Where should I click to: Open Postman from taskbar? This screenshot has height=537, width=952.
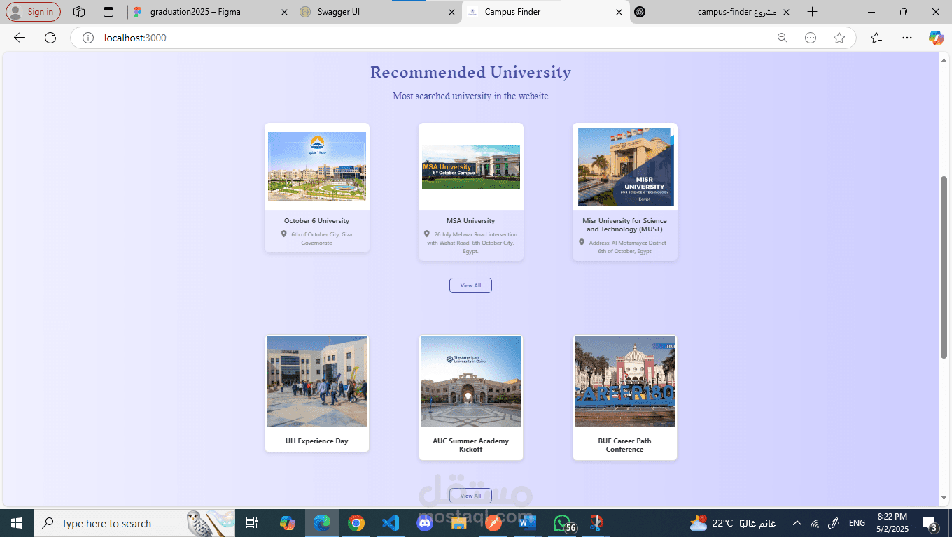click(493, 523)
